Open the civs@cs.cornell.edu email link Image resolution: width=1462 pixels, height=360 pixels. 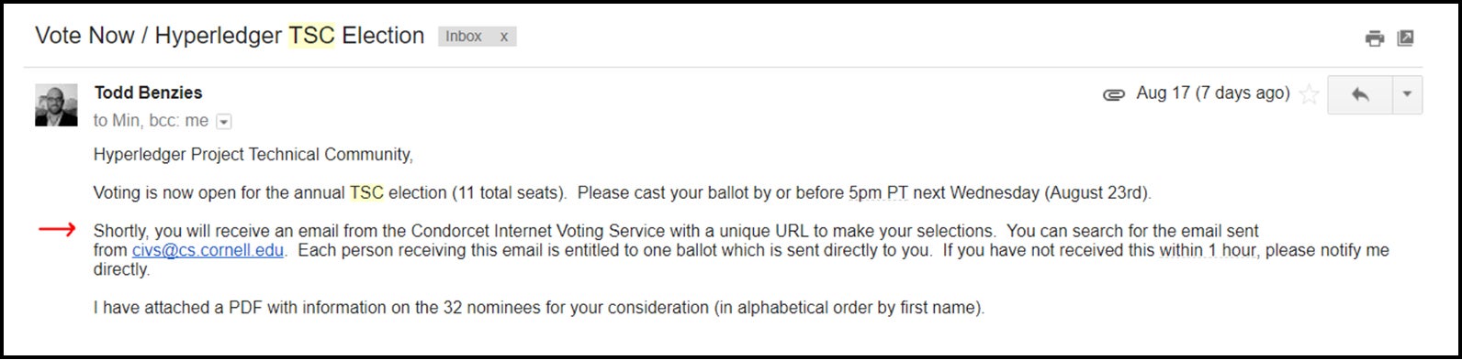[x=208, y=250]
